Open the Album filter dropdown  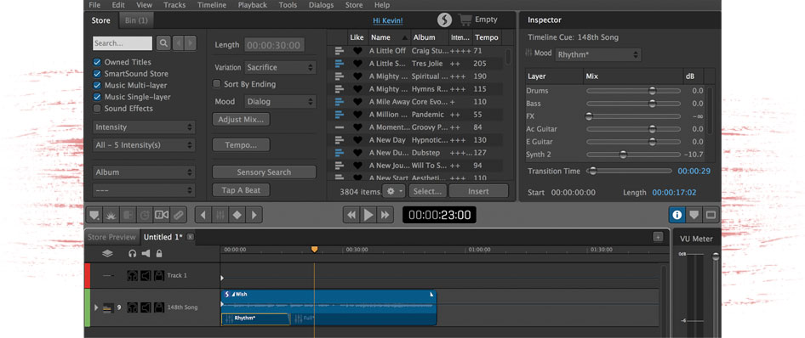tap(144, 172)
